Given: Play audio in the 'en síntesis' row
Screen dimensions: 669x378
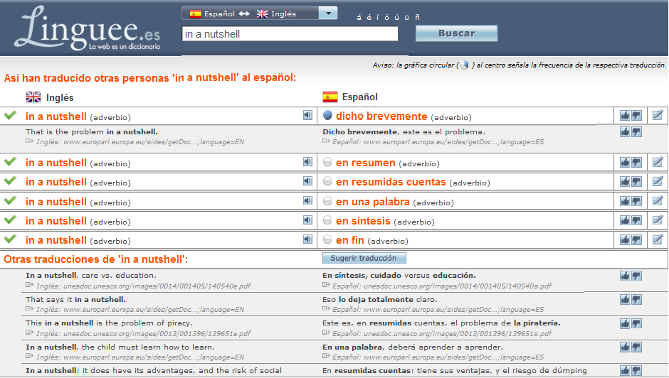Looking at the screenshot, I should [307, 220].
